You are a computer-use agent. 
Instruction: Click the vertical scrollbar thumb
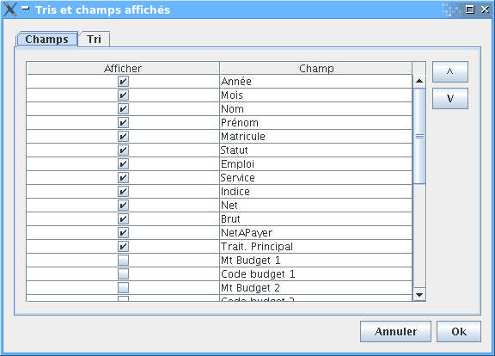pyautogui.click(x=419, y=136)
